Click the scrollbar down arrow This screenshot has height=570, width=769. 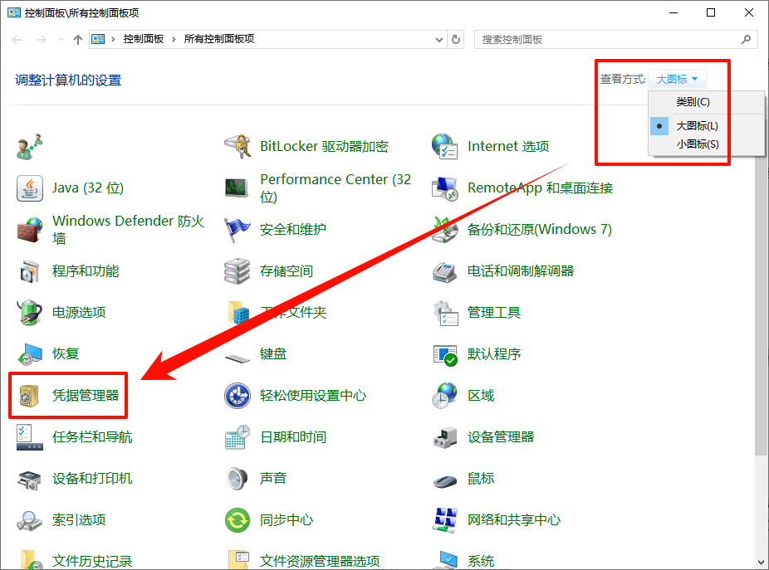pos(762,563)
